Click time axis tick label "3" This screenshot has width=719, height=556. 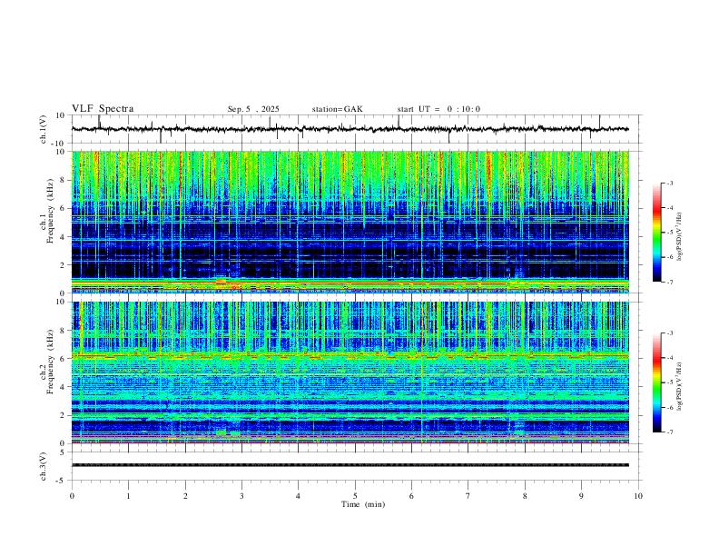click(x=241, y=496)
